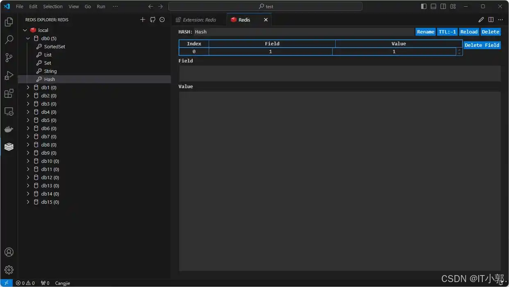Expand the db8 (0) database
The image size is (509, 287).
click(28, 145)
